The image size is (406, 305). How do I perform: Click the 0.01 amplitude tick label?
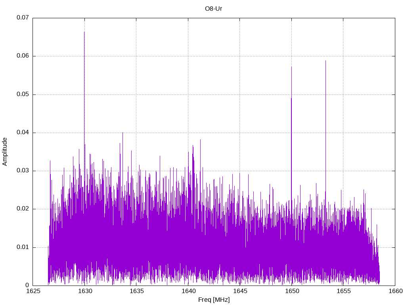[x=23, y=247]
